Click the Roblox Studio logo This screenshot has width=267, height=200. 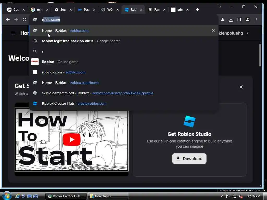pos(189,121)
